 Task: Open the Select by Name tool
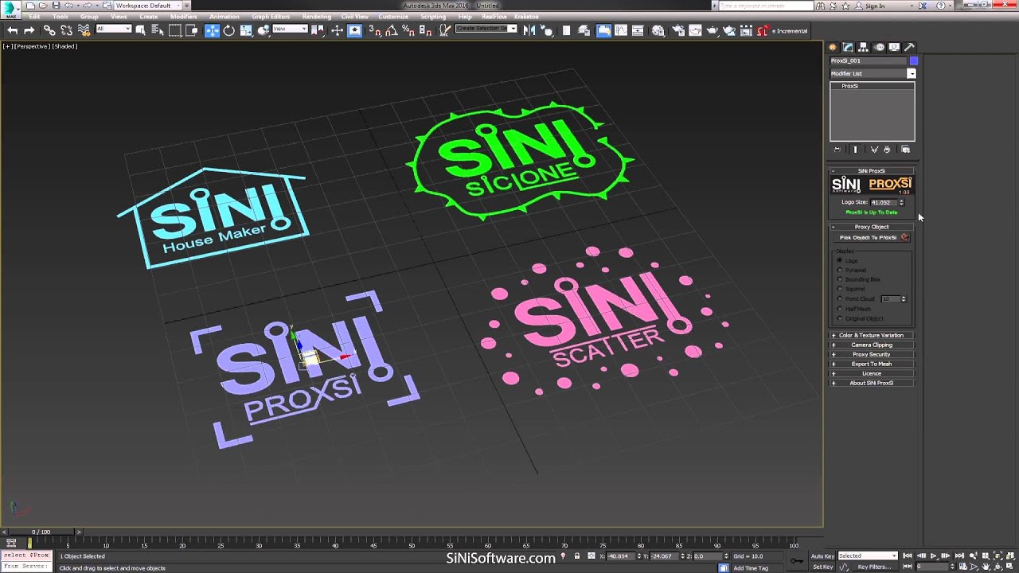[158, 30]
